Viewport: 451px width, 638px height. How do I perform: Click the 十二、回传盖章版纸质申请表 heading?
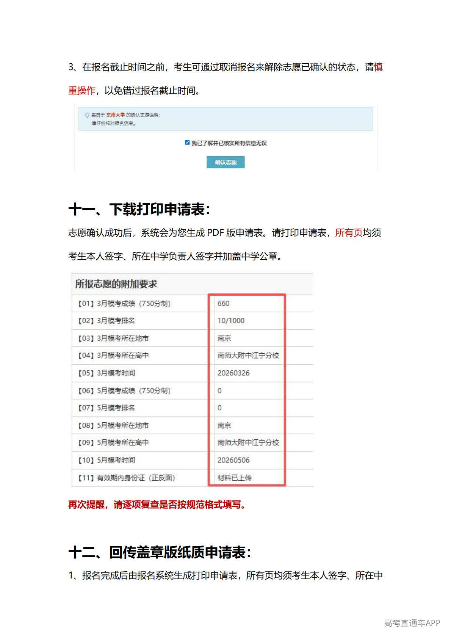tap(160, 552)
